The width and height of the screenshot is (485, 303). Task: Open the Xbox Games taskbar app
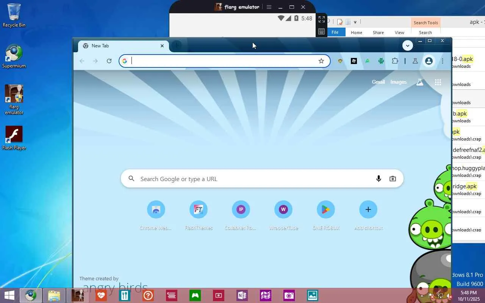tap(195, 295)
